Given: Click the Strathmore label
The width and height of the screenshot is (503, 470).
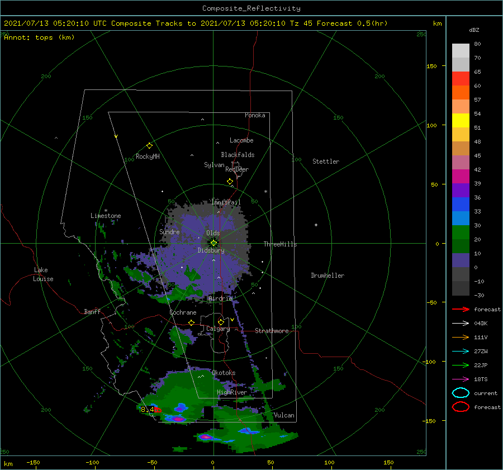Looking at the screenshot, I should pyautogui.click(x=272, y=331).
